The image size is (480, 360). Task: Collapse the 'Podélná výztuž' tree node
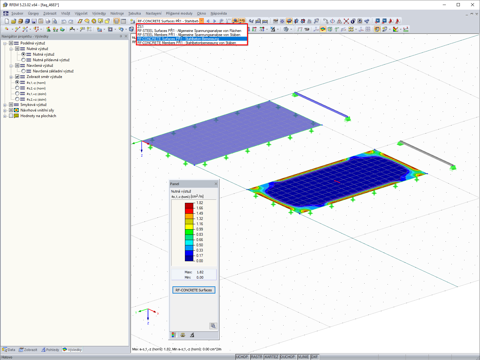pyautogui.click(x=5, y=43)
